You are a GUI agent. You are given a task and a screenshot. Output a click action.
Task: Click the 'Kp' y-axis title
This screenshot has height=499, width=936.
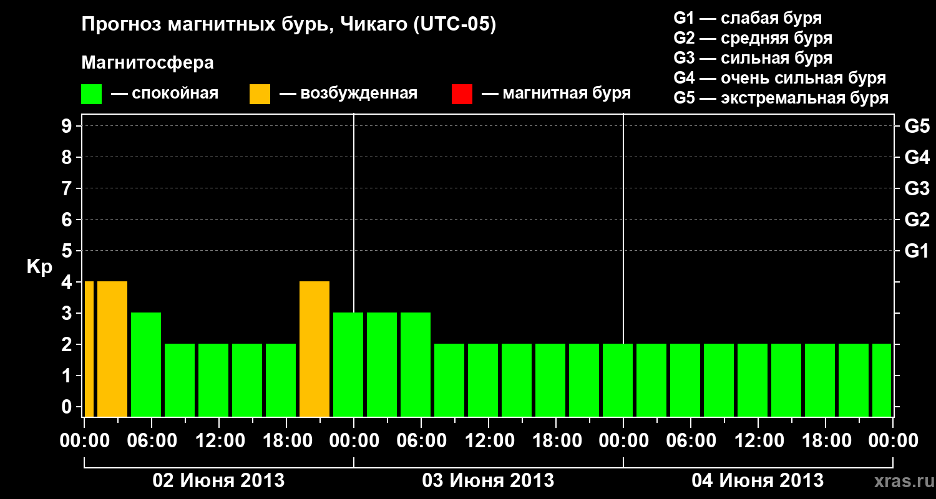pos(39,266)
